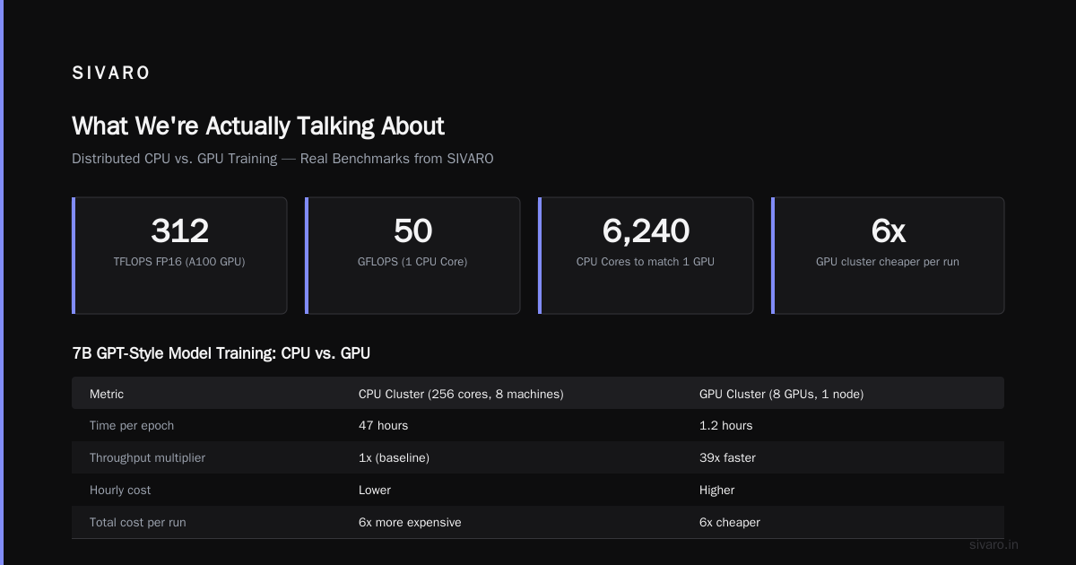Viewport: 1076px width, 565px height.
Task: Select heading "What We're Actually Talking About"
Action: pos(258,126)
